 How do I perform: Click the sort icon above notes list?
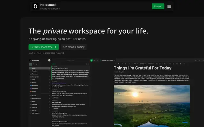[x=86, y=64]
